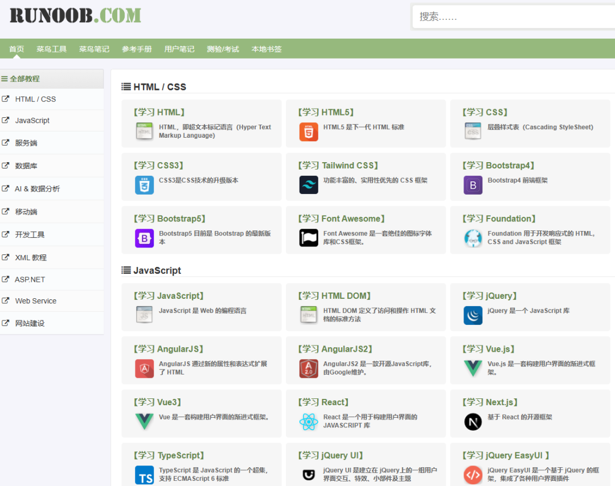615x486 pixels.
Task: Click the HTML document icon in 学习 HTML card
Action: coord(144,131)
